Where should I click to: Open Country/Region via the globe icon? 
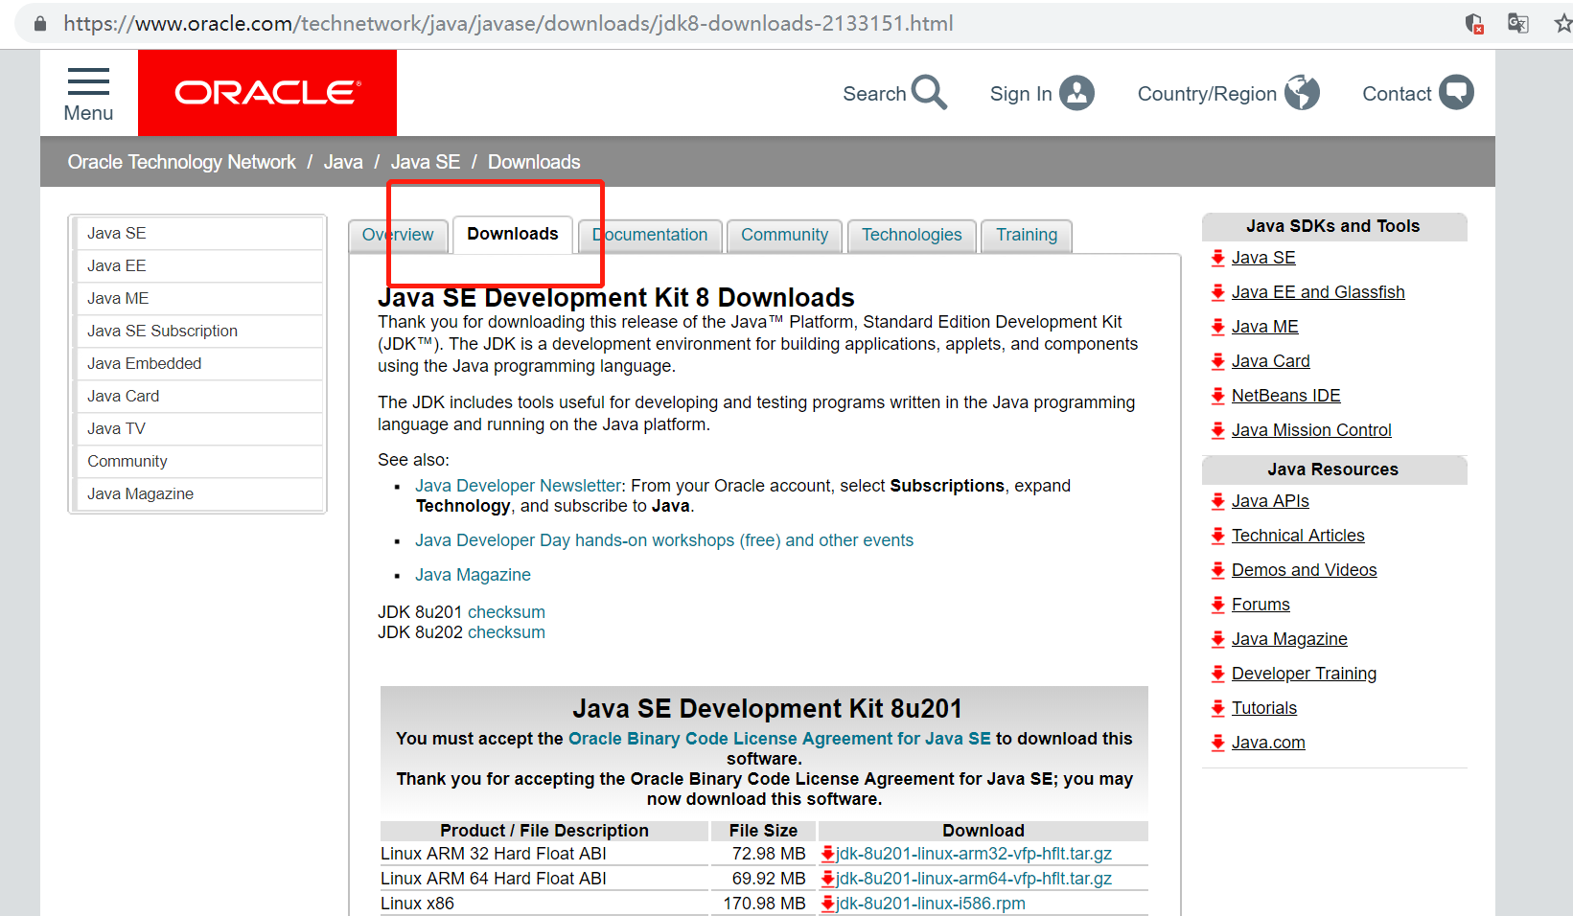pyautogui.click(x=1302, y=92)
